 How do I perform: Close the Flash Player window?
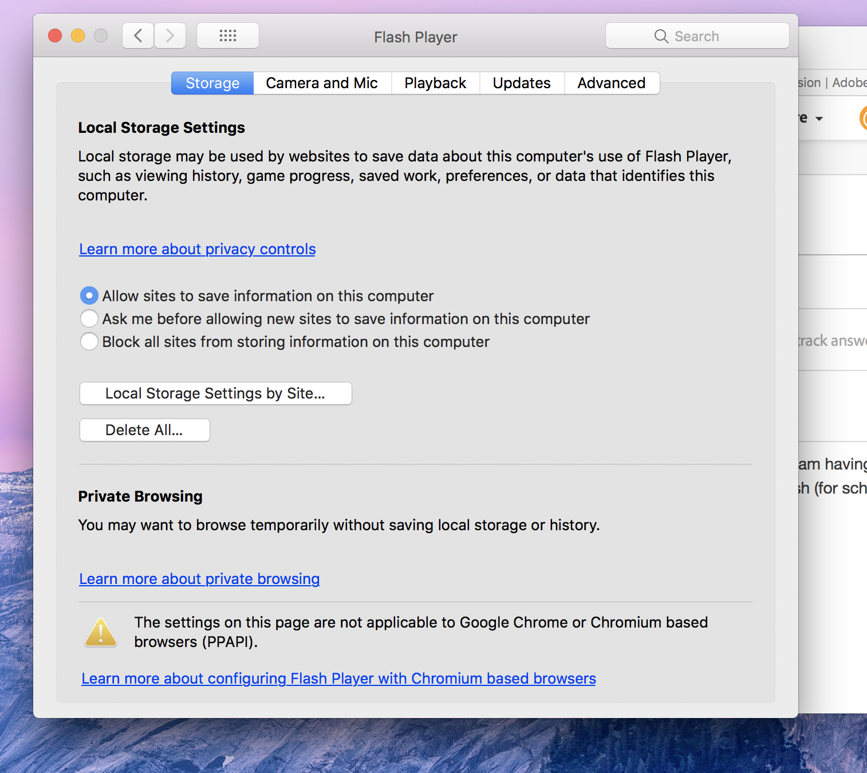tap(55, 36)
